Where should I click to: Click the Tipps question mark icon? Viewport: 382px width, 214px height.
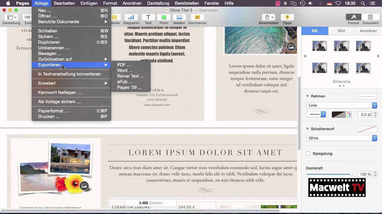click(287, 17)
